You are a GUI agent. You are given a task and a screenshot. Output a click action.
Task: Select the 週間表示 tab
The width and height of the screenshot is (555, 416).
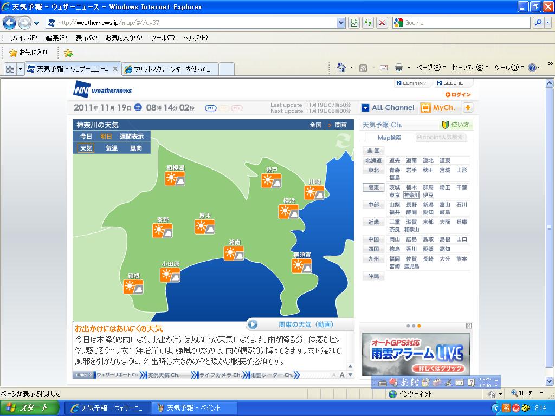(132, 136)
